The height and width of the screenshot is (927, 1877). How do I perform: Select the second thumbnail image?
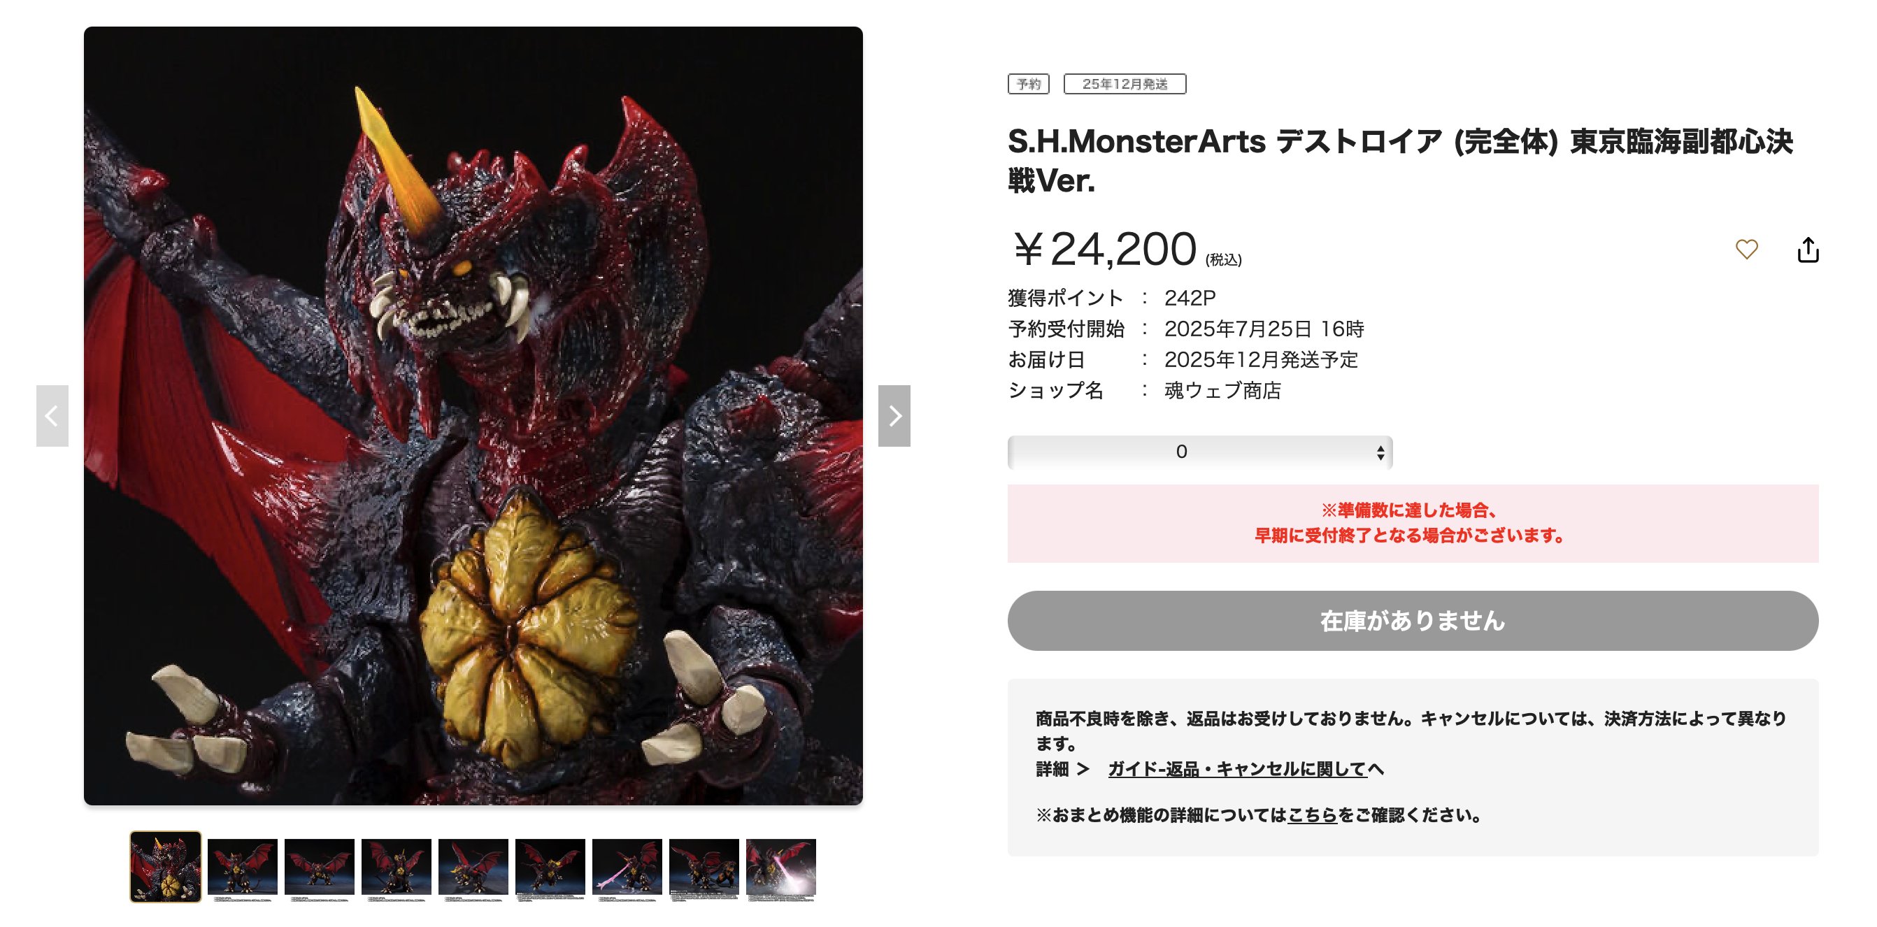[243, 869]
